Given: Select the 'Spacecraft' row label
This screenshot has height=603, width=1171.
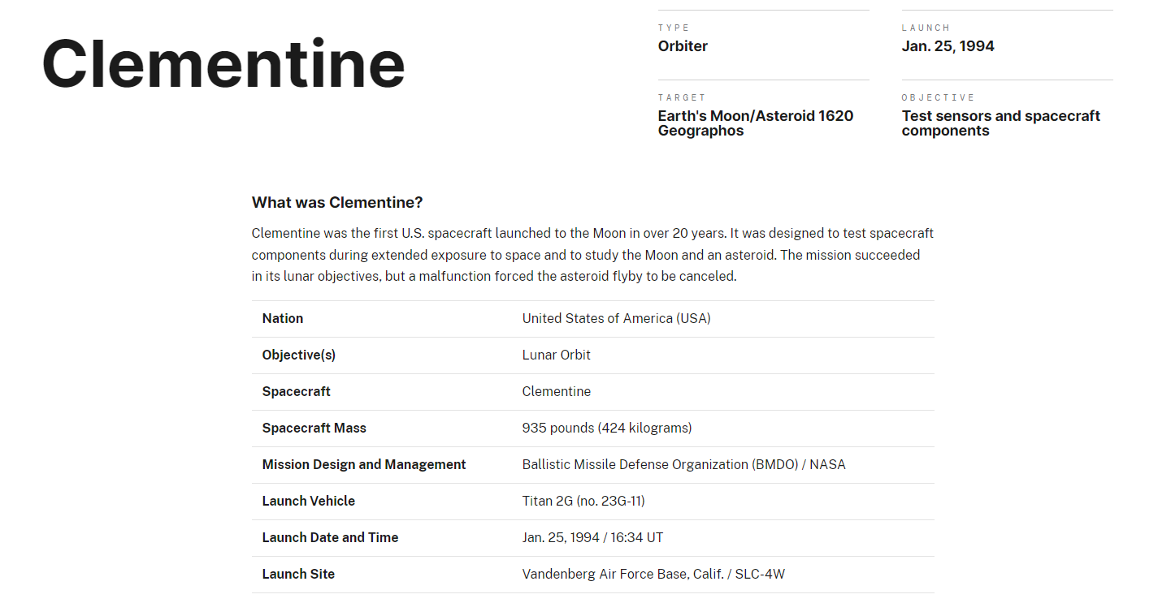Looking at the screenshot, I should click(x=297, y=391).
